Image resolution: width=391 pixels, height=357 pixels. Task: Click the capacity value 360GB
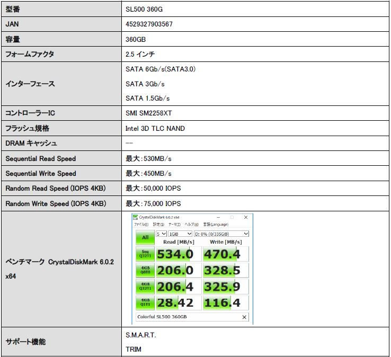tap(136, 39)
